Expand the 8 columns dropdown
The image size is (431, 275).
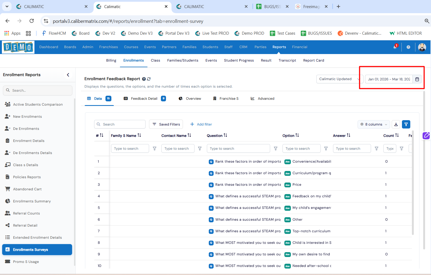click(x=374, y=124)
